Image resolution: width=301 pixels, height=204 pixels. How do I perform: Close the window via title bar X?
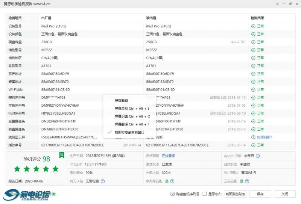297,4
